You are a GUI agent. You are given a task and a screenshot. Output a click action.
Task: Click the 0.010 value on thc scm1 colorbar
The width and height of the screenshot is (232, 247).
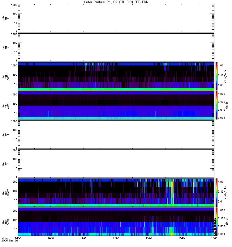coord(221,226)
